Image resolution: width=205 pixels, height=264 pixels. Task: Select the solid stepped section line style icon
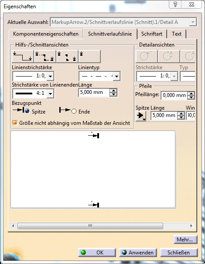[23, 57]
